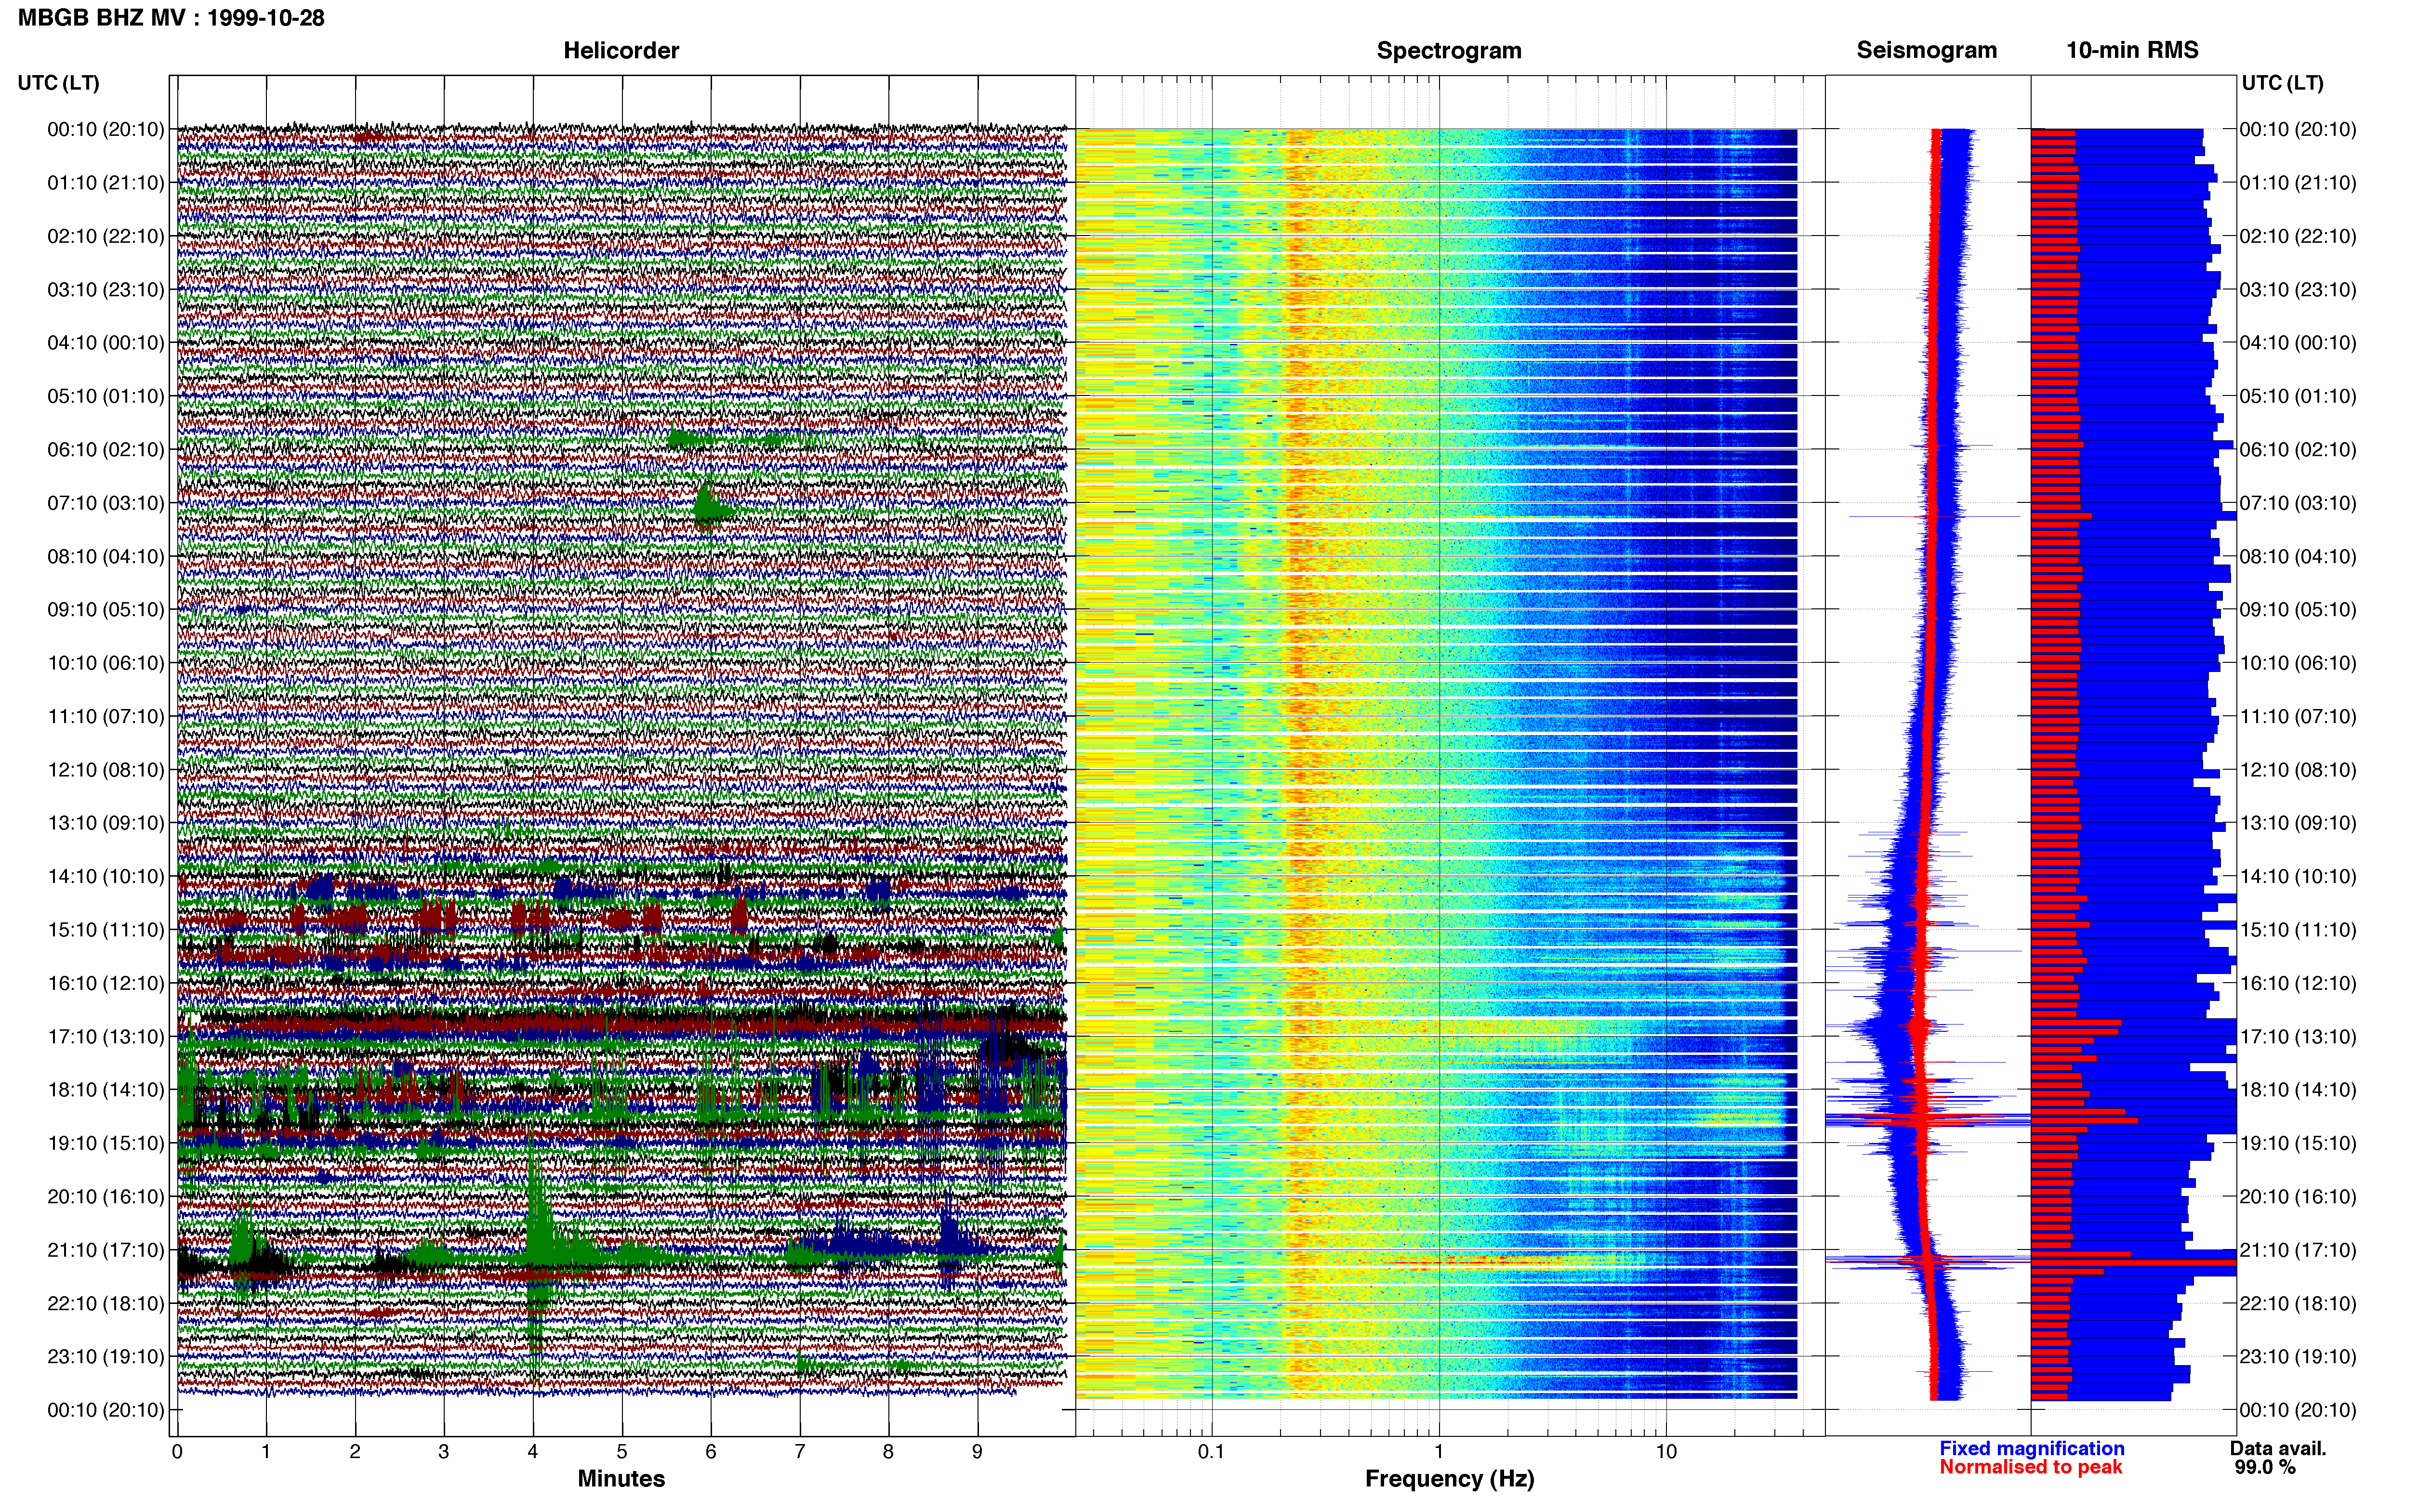The height and width of the screenshot is (1512, 2418).
Task: Click '23:10 (19:10)' beside the RMS panel
Action: [2298, 1357]
